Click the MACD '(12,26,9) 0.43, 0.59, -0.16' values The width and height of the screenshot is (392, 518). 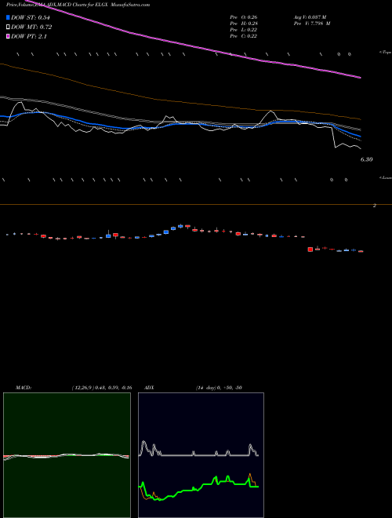pos(102,388)
